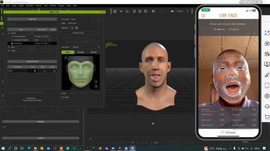Take a screenshot via mirror sidebar camera
This screenshot has height=151, width=270.
pos(267,44)
